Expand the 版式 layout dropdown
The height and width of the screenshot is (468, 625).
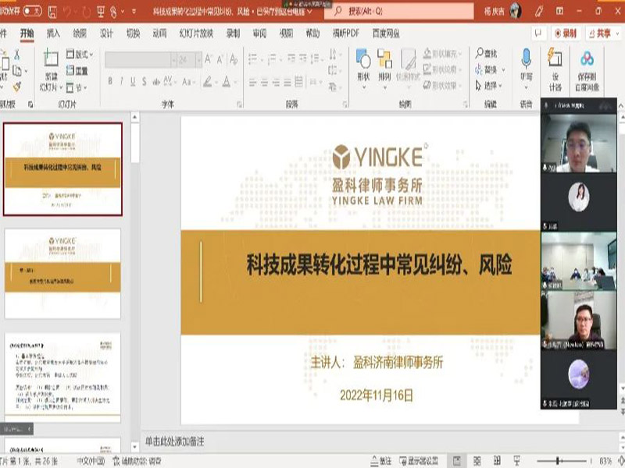pos(91,54)
